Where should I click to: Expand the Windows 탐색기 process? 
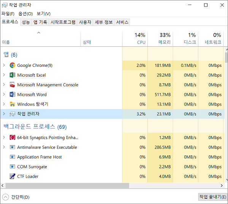(4, 104)
